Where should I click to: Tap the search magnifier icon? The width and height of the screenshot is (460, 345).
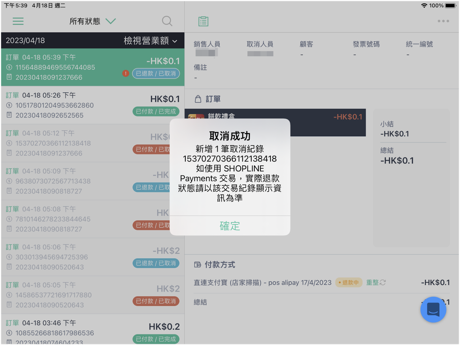(x=167, y=21)
